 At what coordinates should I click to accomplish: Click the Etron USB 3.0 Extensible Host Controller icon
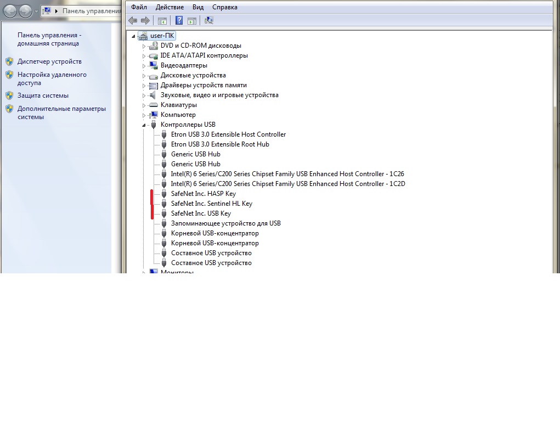tap(164, 134)
